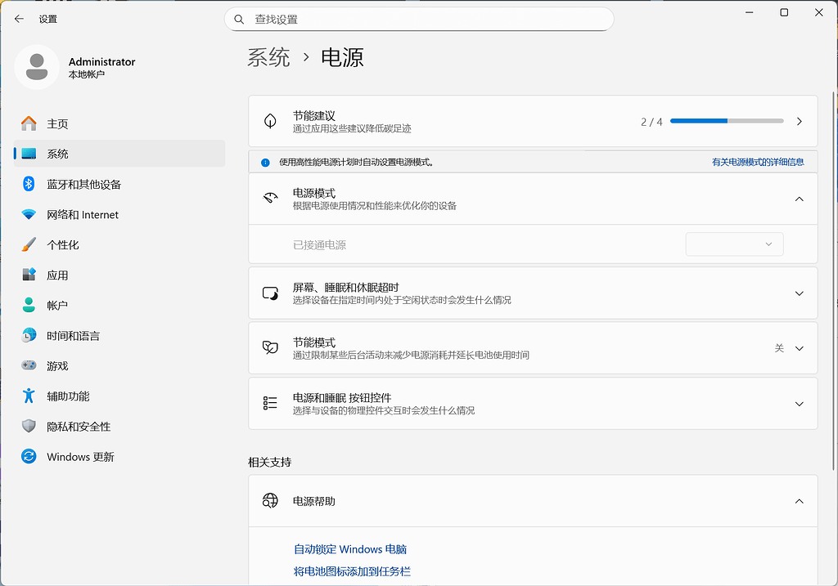Click the 帐户 person icon
Viewport: 838px width, 586px height.
point(29,306)
